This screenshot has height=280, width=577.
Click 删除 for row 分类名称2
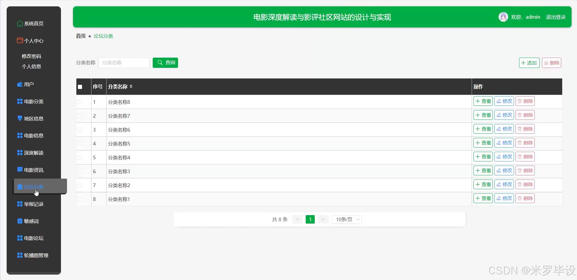525,184
